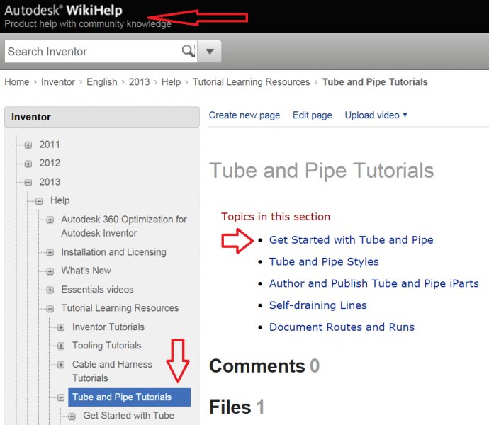Go to the Help breadcrumb
The height and width of the screenshot is (425, 489).
(x=171, y=82)
